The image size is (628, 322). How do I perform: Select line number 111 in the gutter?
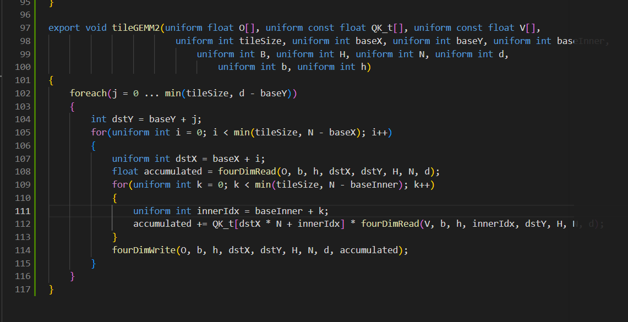(23, 211)
